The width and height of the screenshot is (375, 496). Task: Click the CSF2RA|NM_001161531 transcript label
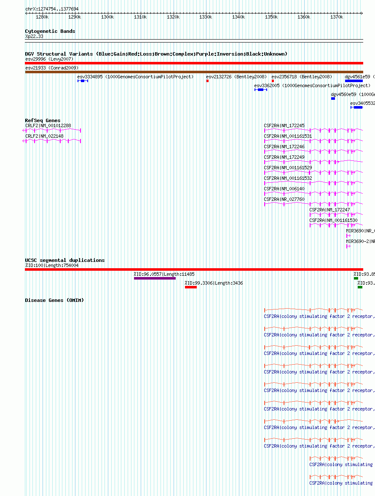point(288,136)
